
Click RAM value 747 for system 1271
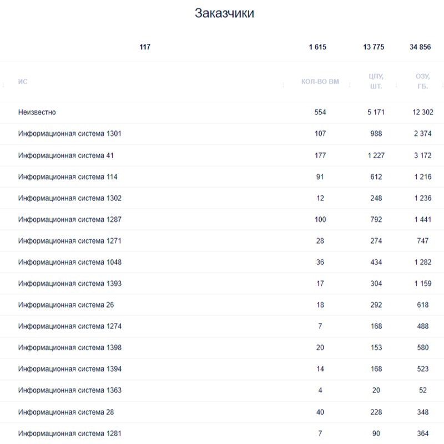point(423,241)
